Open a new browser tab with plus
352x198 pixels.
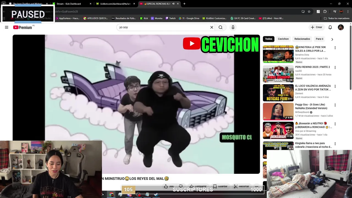[x=184, y=4]
